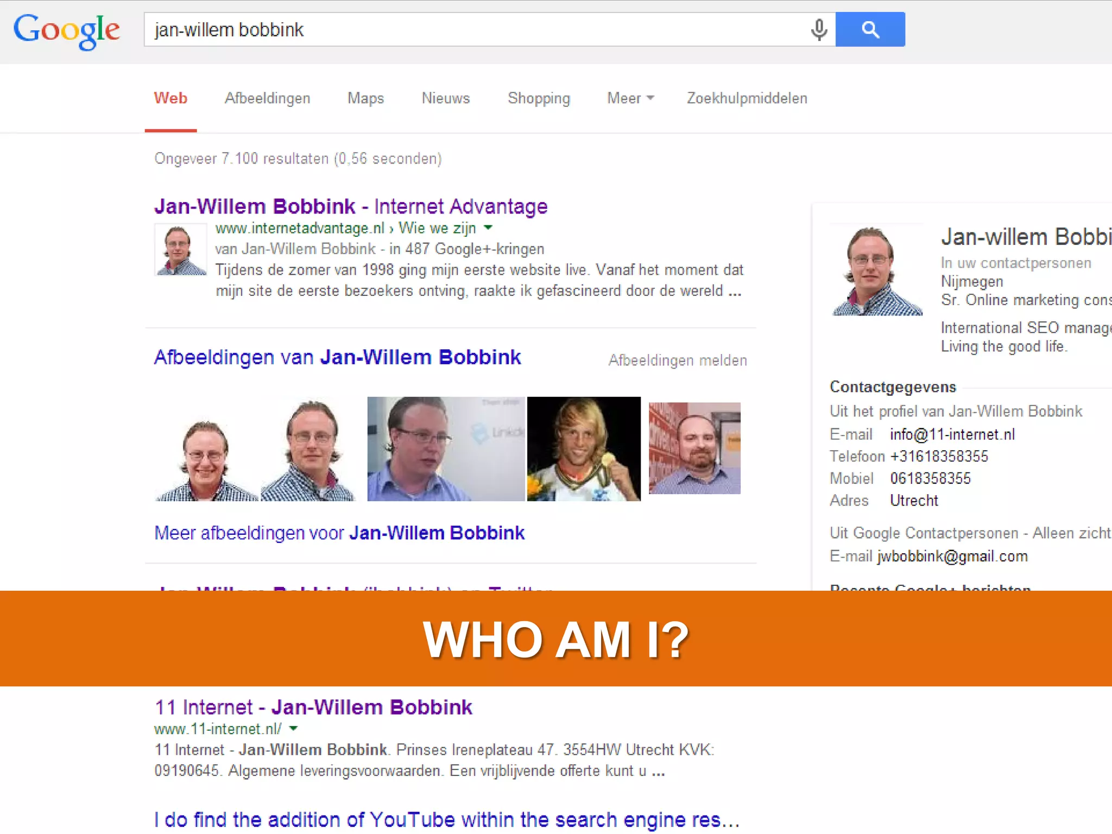Open the Maps tab

(x=365, y=98)
